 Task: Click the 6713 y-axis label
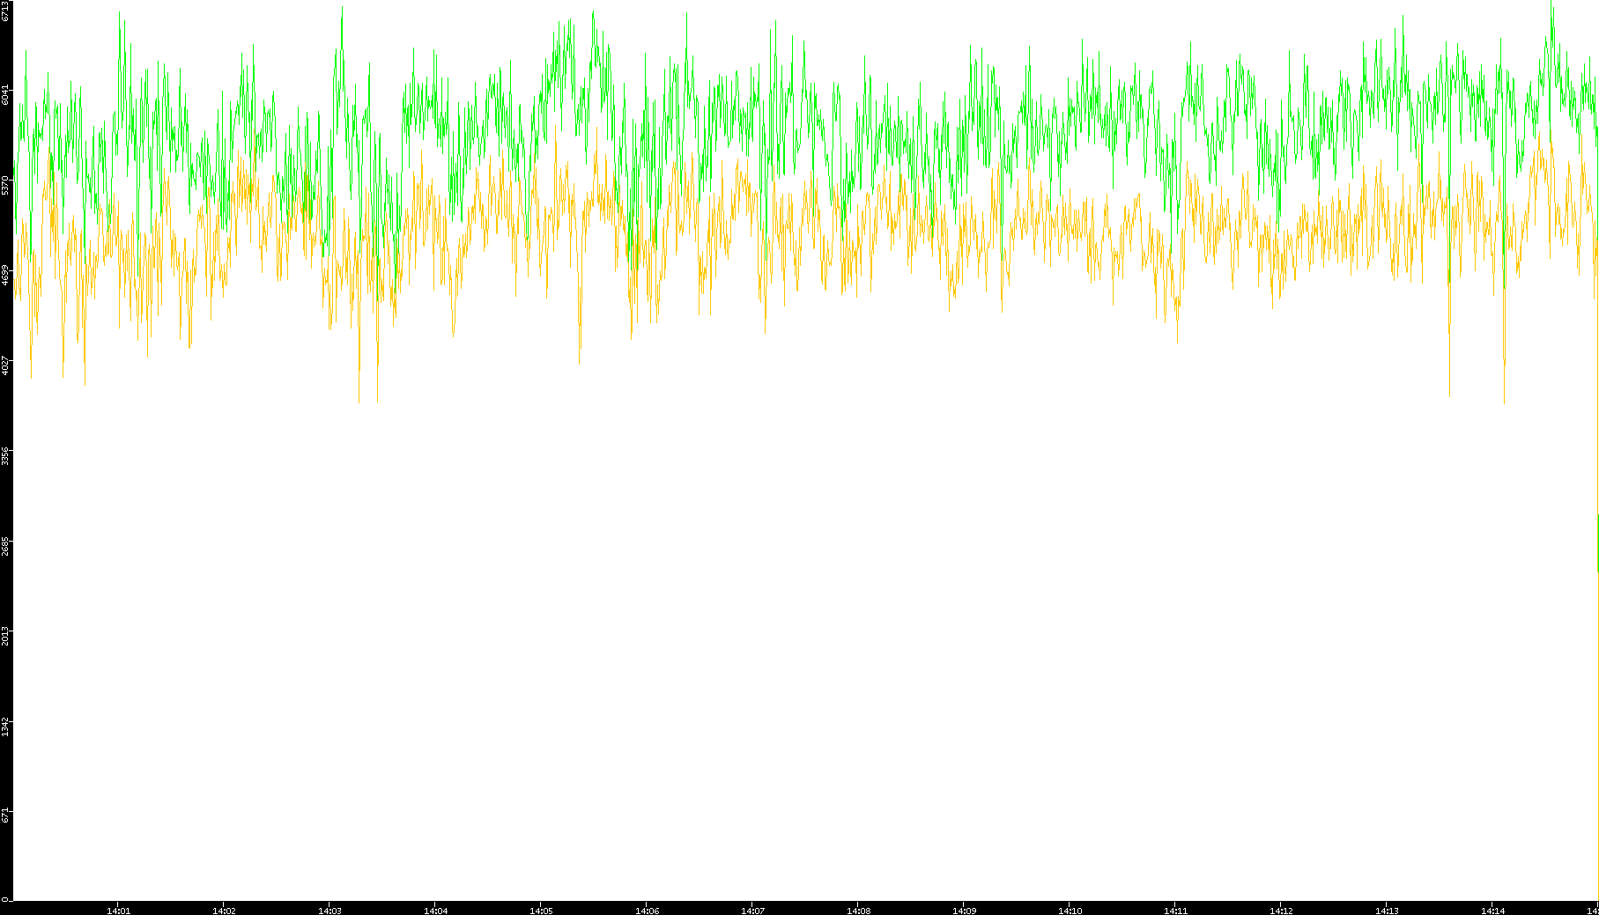6,11
